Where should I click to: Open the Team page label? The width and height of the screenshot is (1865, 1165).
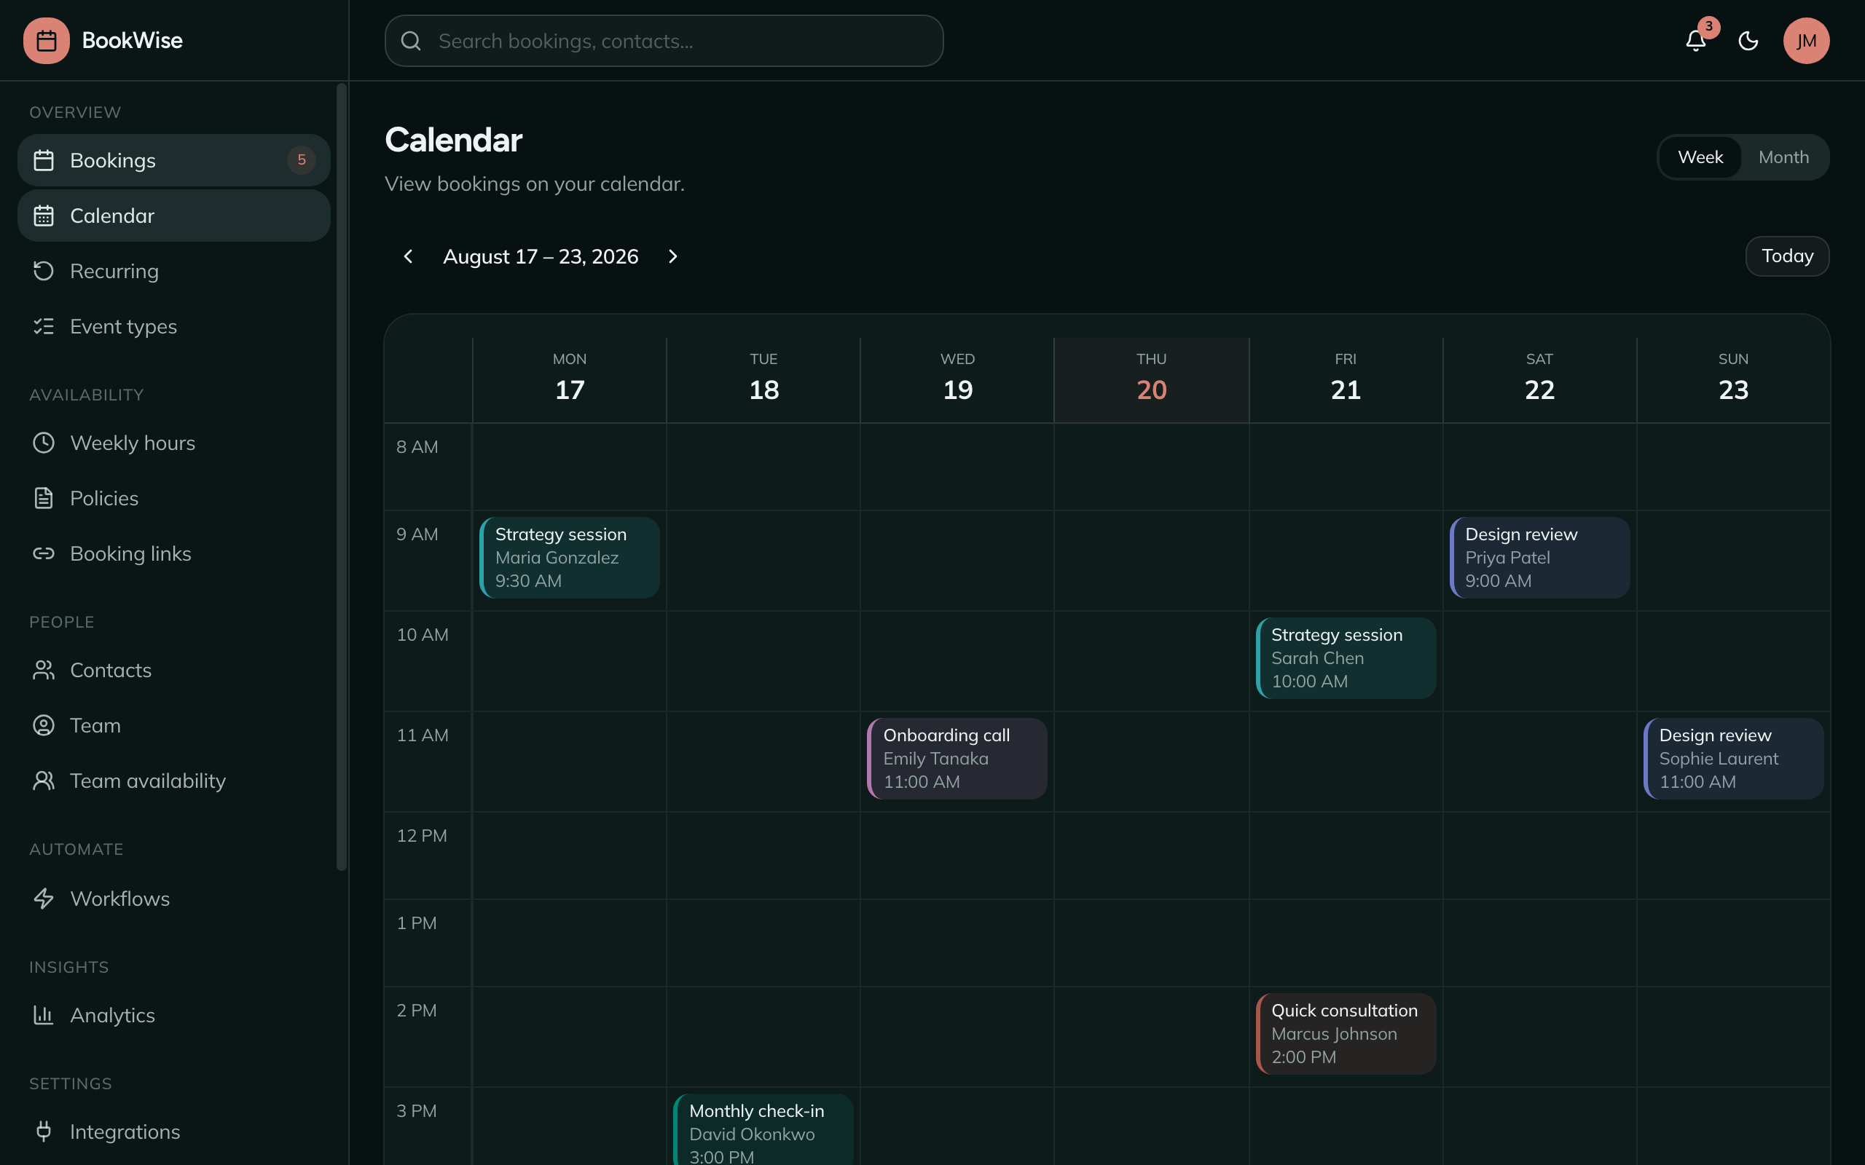click(95, 726)
